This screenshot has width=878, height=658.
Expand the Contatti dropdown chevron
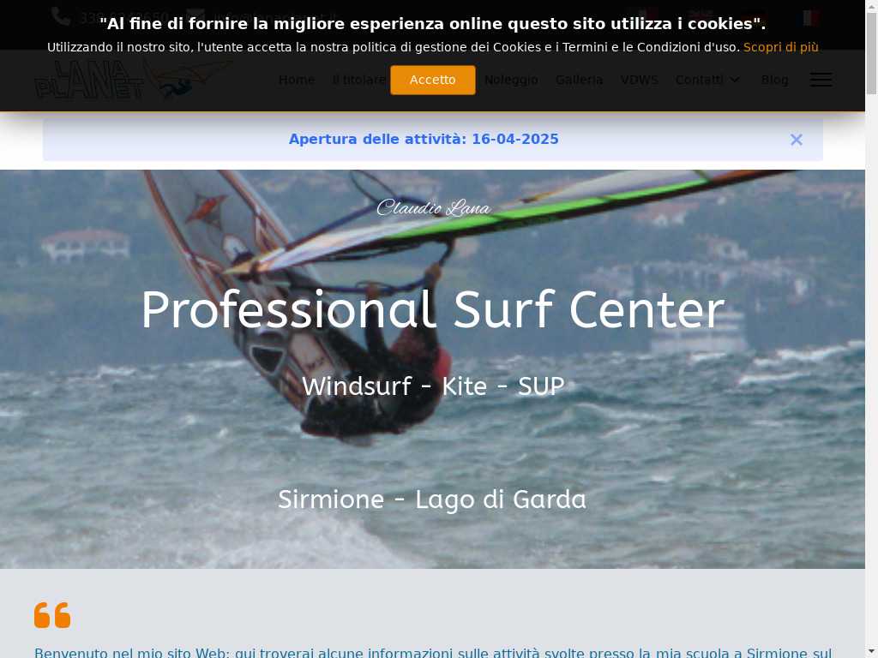tap(735, 80)
